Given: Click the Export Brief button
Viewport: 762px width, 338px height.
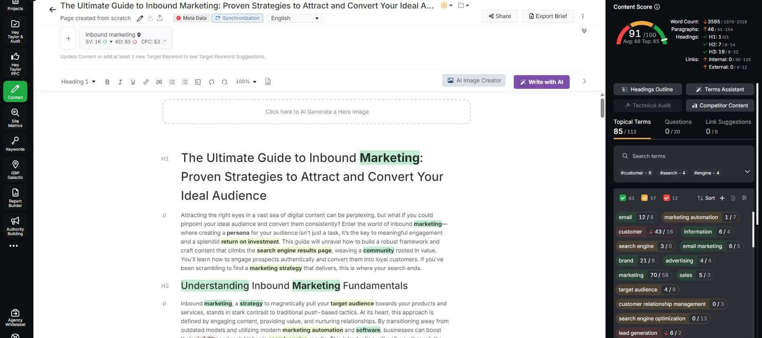Looking at the screenshot, I should pyautogui.click(x=548, y=16).
